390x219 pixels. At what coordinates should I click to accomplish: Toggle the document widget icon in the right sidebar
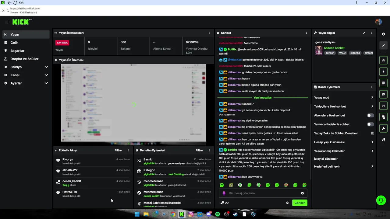pos(383,83)
